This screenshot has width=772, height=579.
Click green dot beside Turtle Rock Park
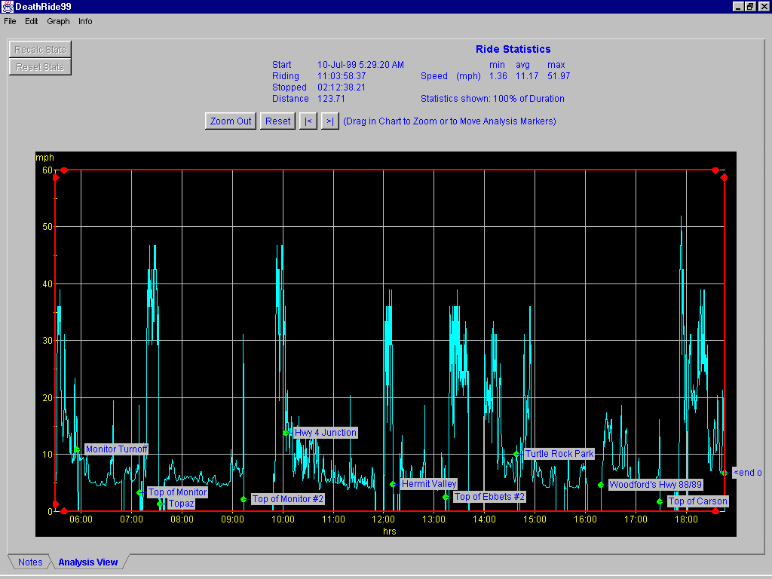click(x=516, y=454)
